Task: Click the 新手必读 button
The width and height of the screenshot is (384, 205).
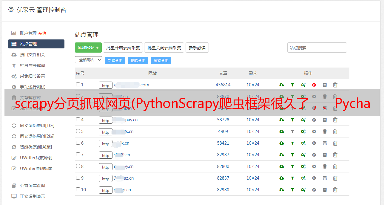Action: pos(197,48)
